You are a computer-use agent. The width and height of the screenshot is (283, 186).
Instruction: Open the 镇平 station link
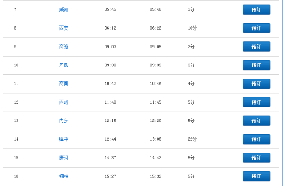tap(64, 139)
